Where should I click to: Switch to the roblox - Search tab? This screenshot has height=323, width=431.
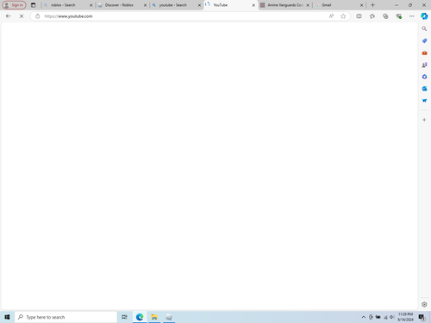(x=68, y=5)
